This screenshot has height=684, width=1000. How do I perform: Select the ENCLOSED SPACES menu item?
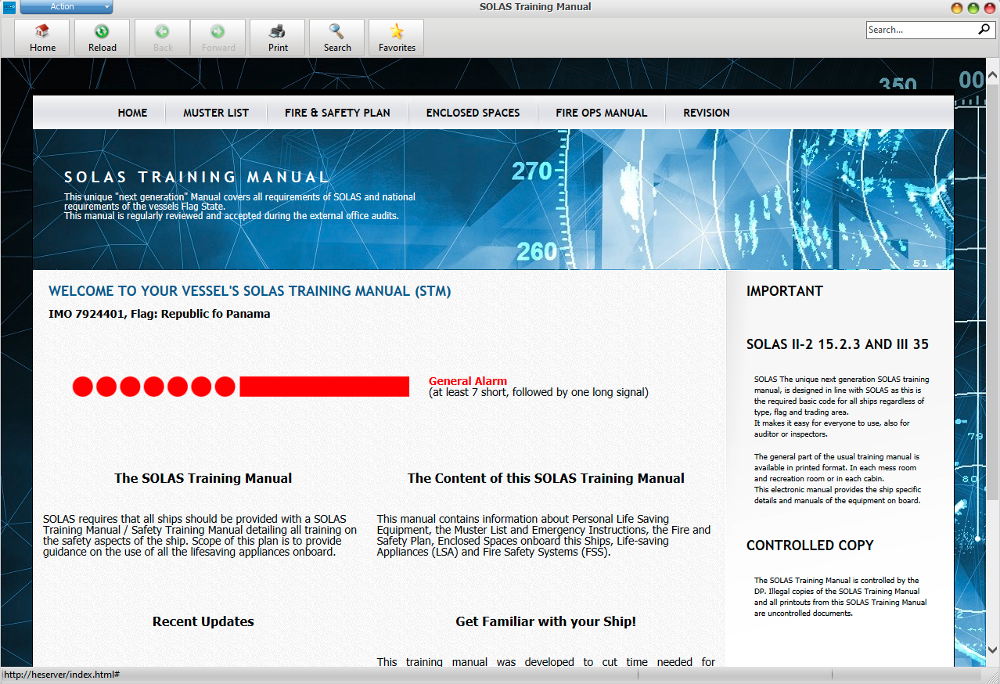[473, 113]
